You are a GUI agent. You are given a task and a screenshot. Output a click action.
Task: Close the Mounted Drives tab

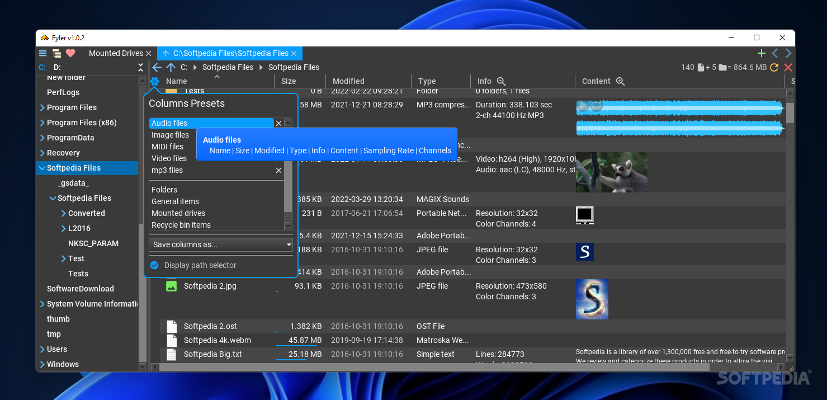coord(148,53)
